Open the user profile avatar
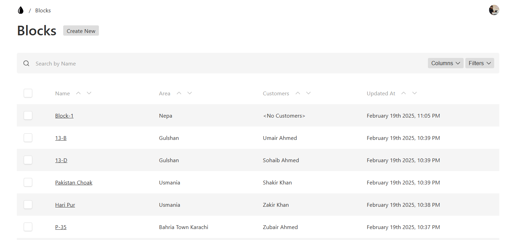This screenshot has height=240, width=522. pyautogui.click(x=494, y=10)
